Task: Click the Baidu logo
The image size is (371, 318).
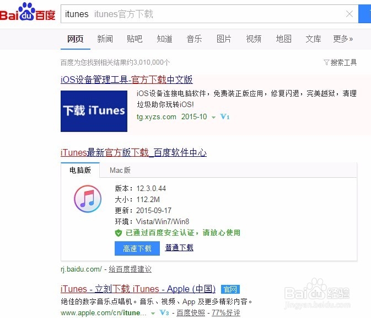Action: (x=28, y=12)
